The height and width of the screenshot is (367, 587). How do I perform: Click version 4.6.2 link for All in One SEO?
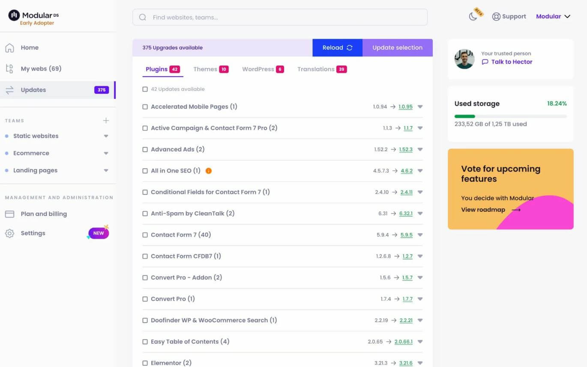tap(407, 171)
